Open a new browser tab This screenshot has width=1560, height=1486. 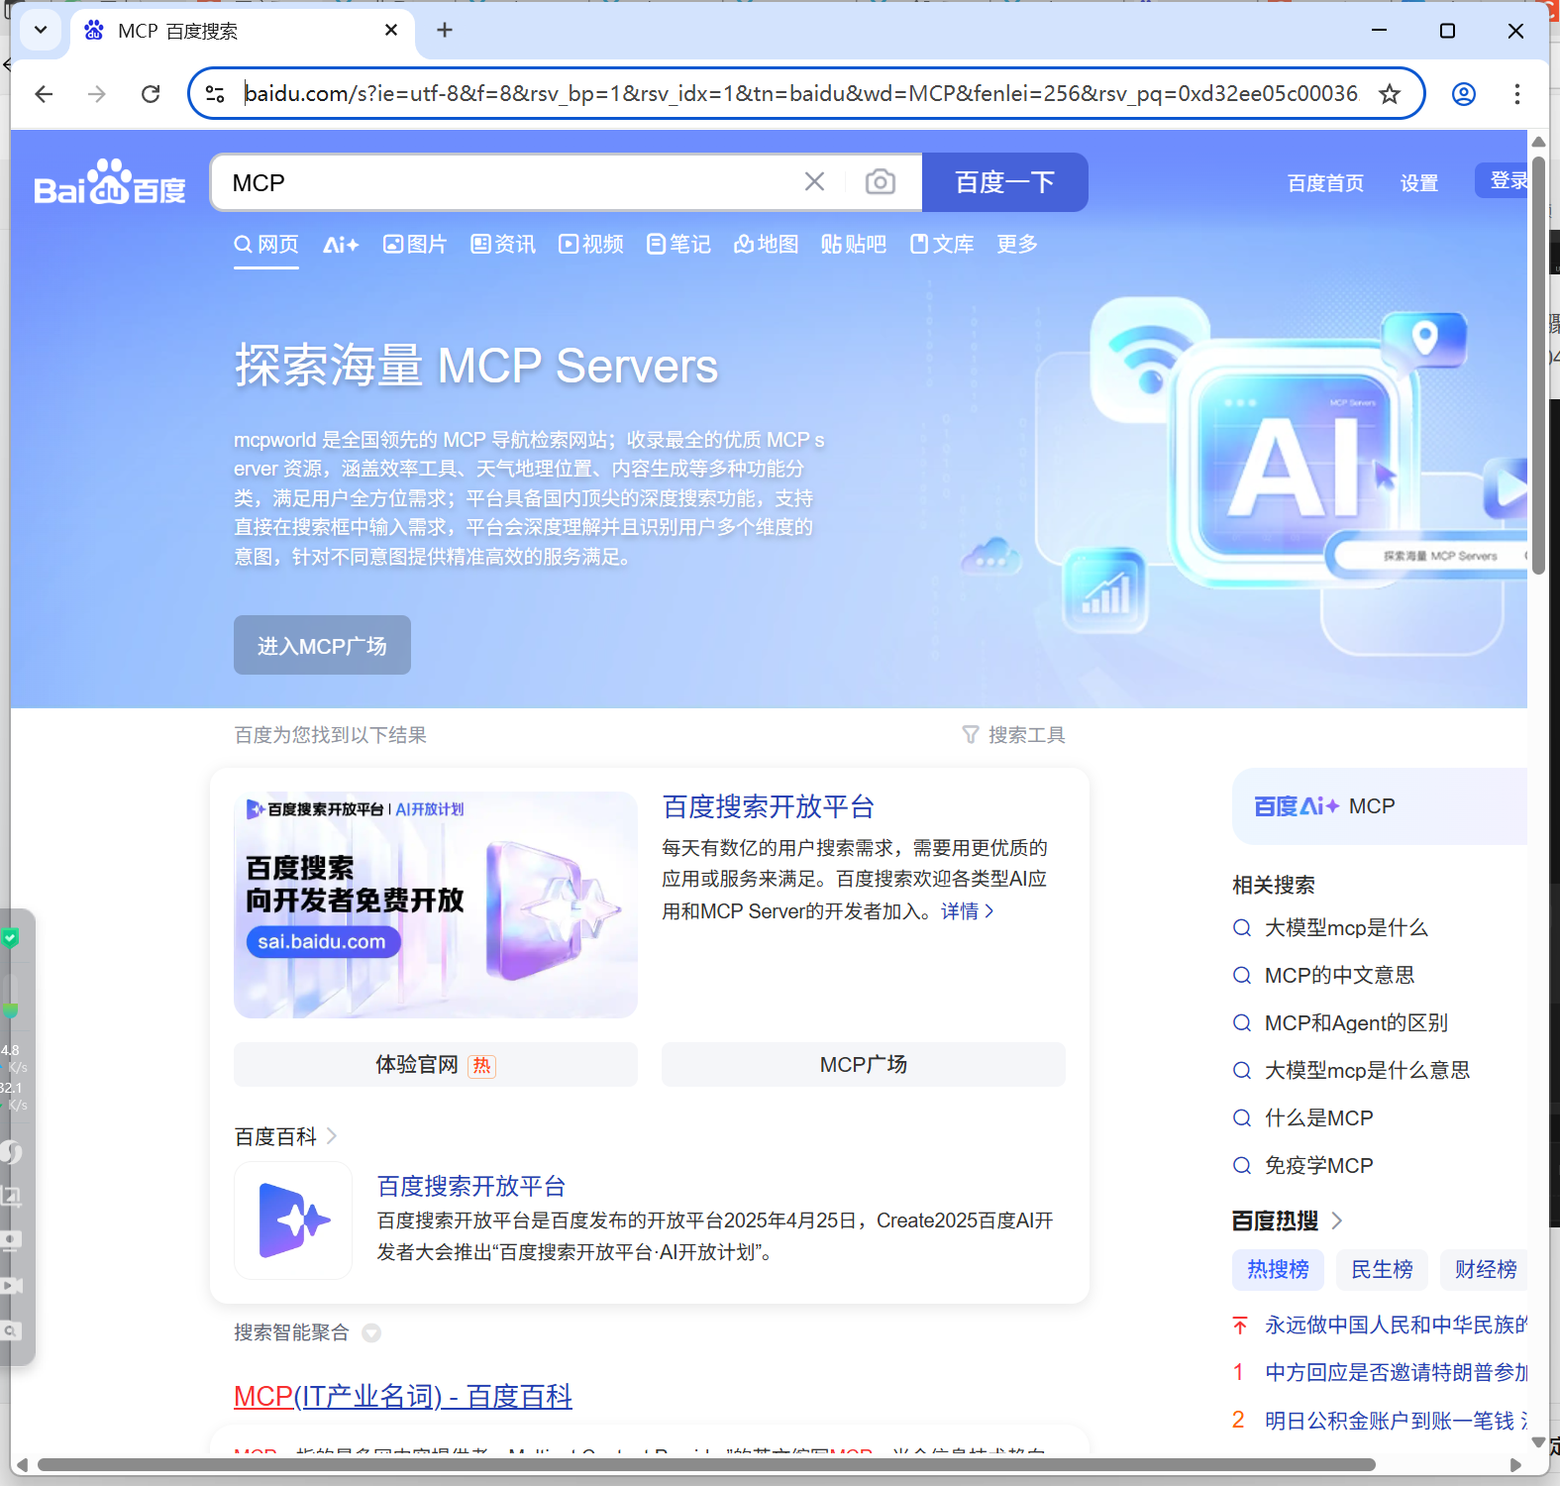[445, 31]
